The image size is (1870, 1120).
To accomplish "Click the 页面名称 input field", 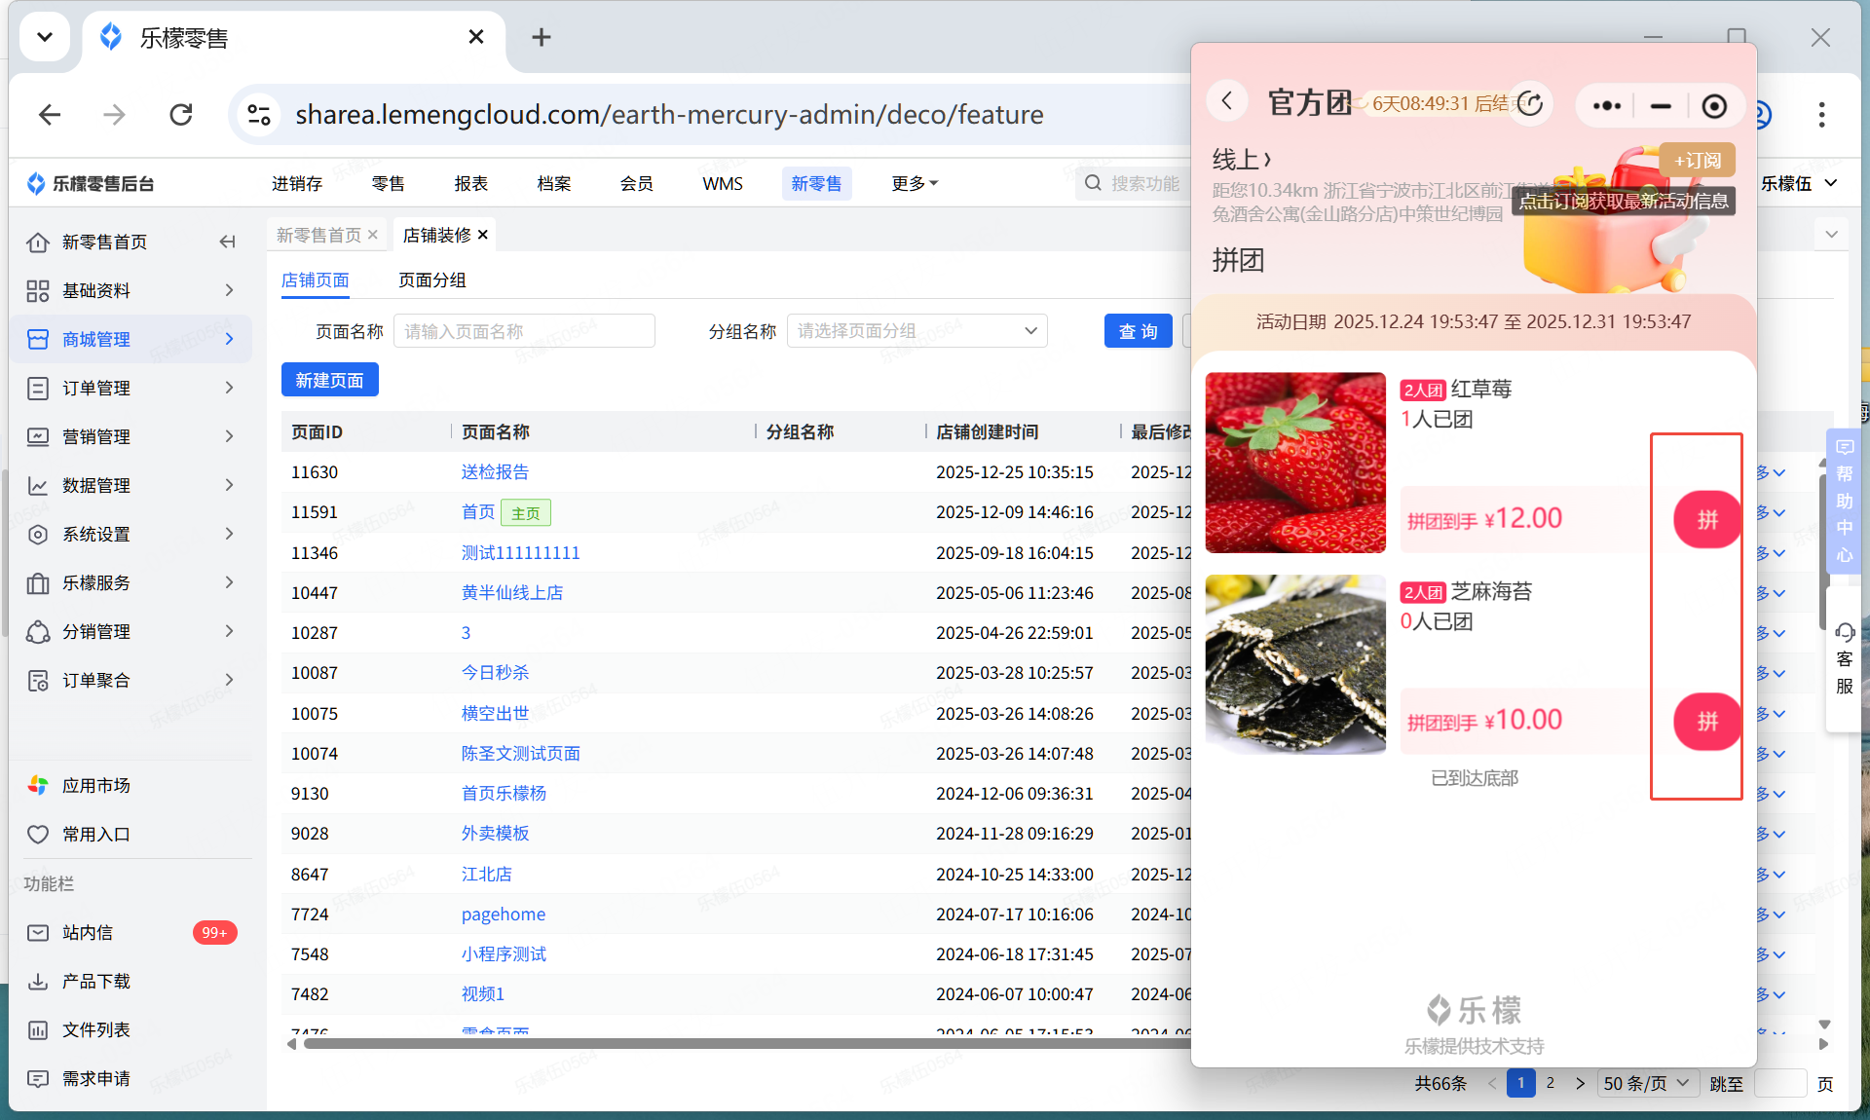I will 524,331.
